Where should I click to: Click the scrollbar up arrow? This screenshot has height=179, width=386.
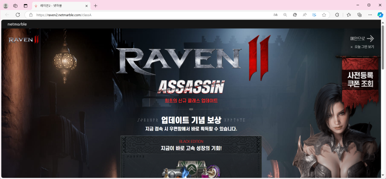coord(383,22)
